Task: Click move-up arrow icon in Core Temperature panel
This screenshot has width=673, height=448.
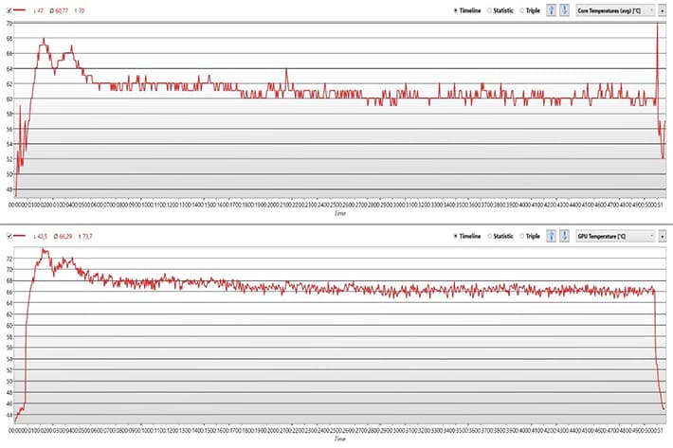Action: tap(551, 10)
